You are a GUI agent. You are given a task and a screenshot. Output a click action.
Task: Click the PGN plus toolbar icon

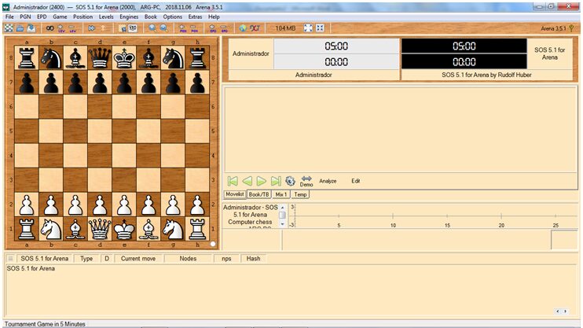(x=182, y=28)
